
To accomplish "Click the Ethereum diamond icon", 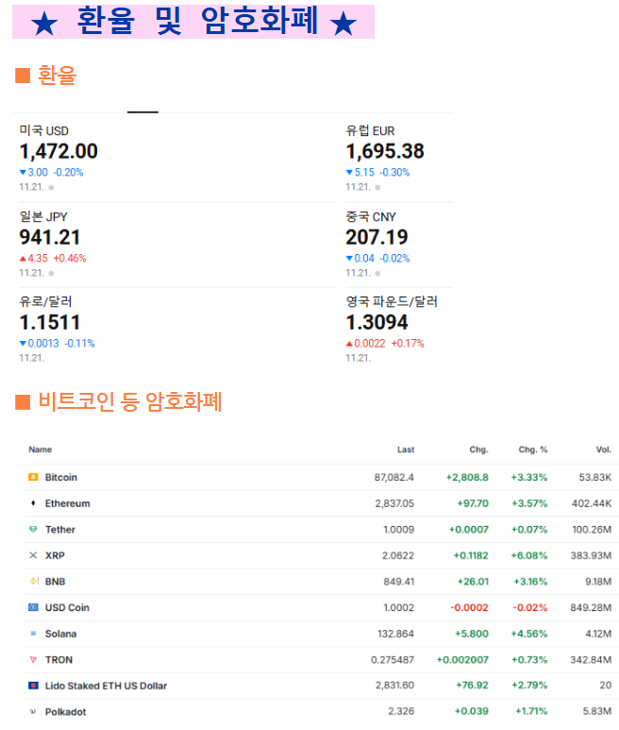I will (x=33, y=503).
